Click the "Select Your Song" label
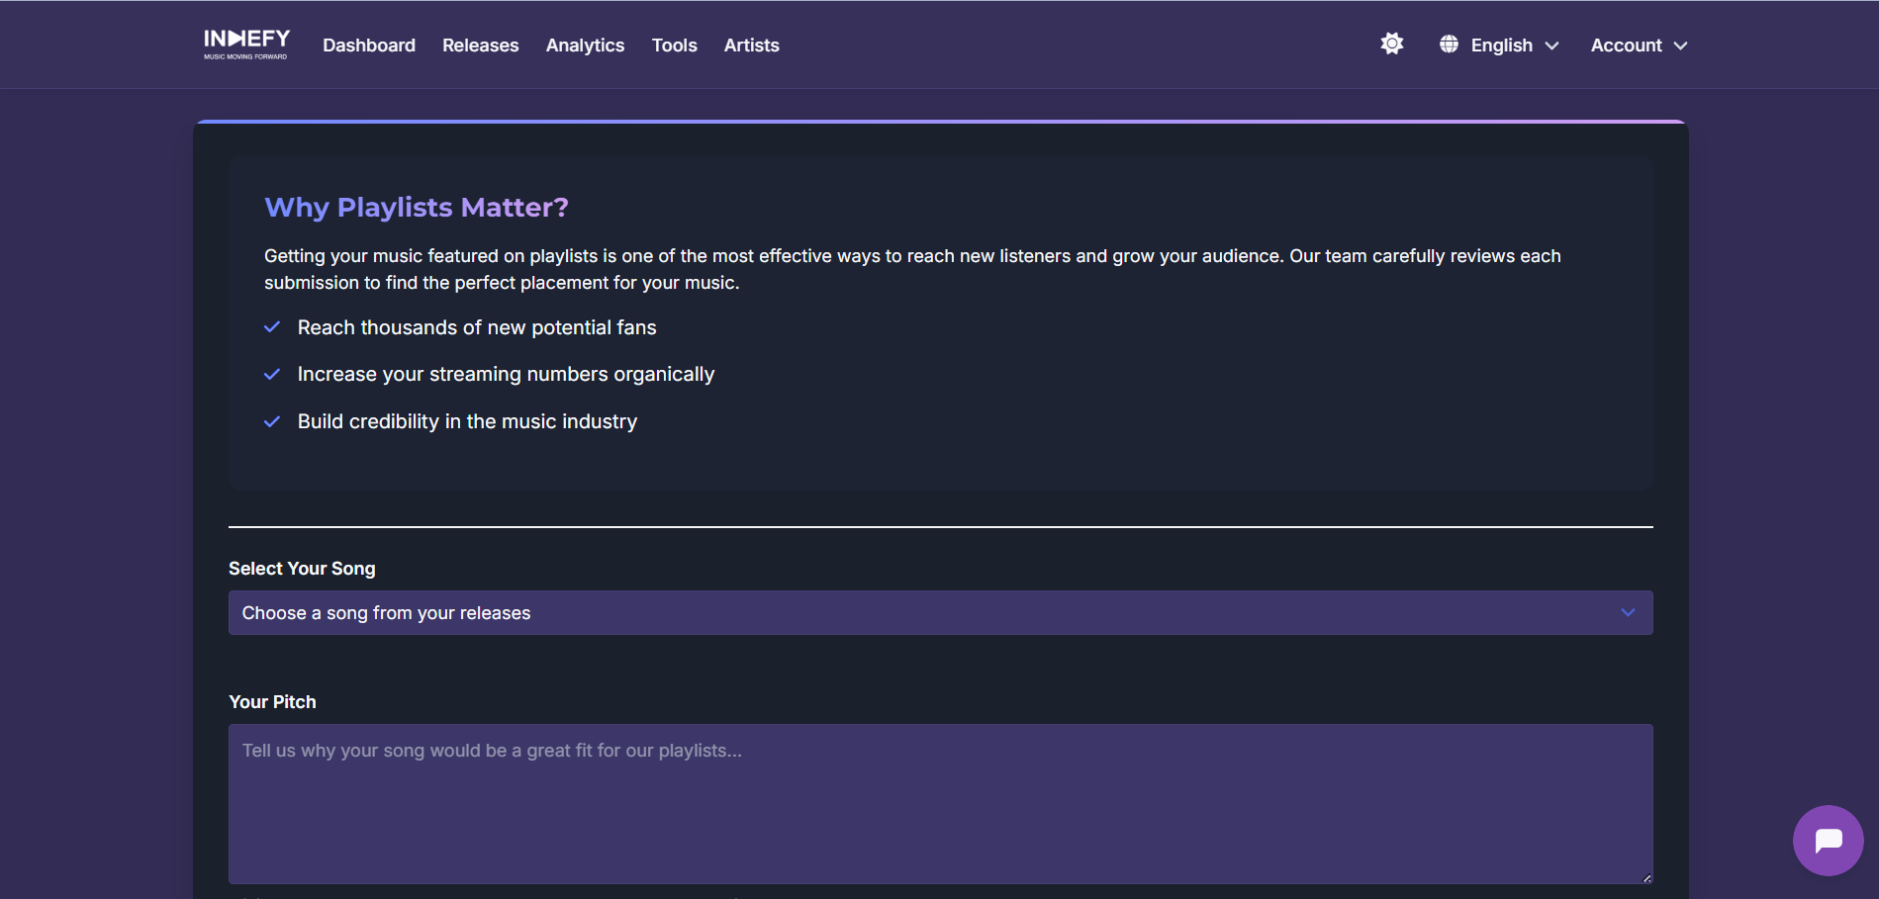Screen dimensions: 1879x899 pyautogui.click(x=302, y=569)
